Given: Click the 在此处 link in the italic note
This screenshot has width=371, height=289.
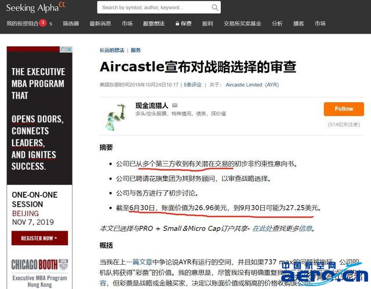Looking at the screenshot, I should click(x=262, y=228).
